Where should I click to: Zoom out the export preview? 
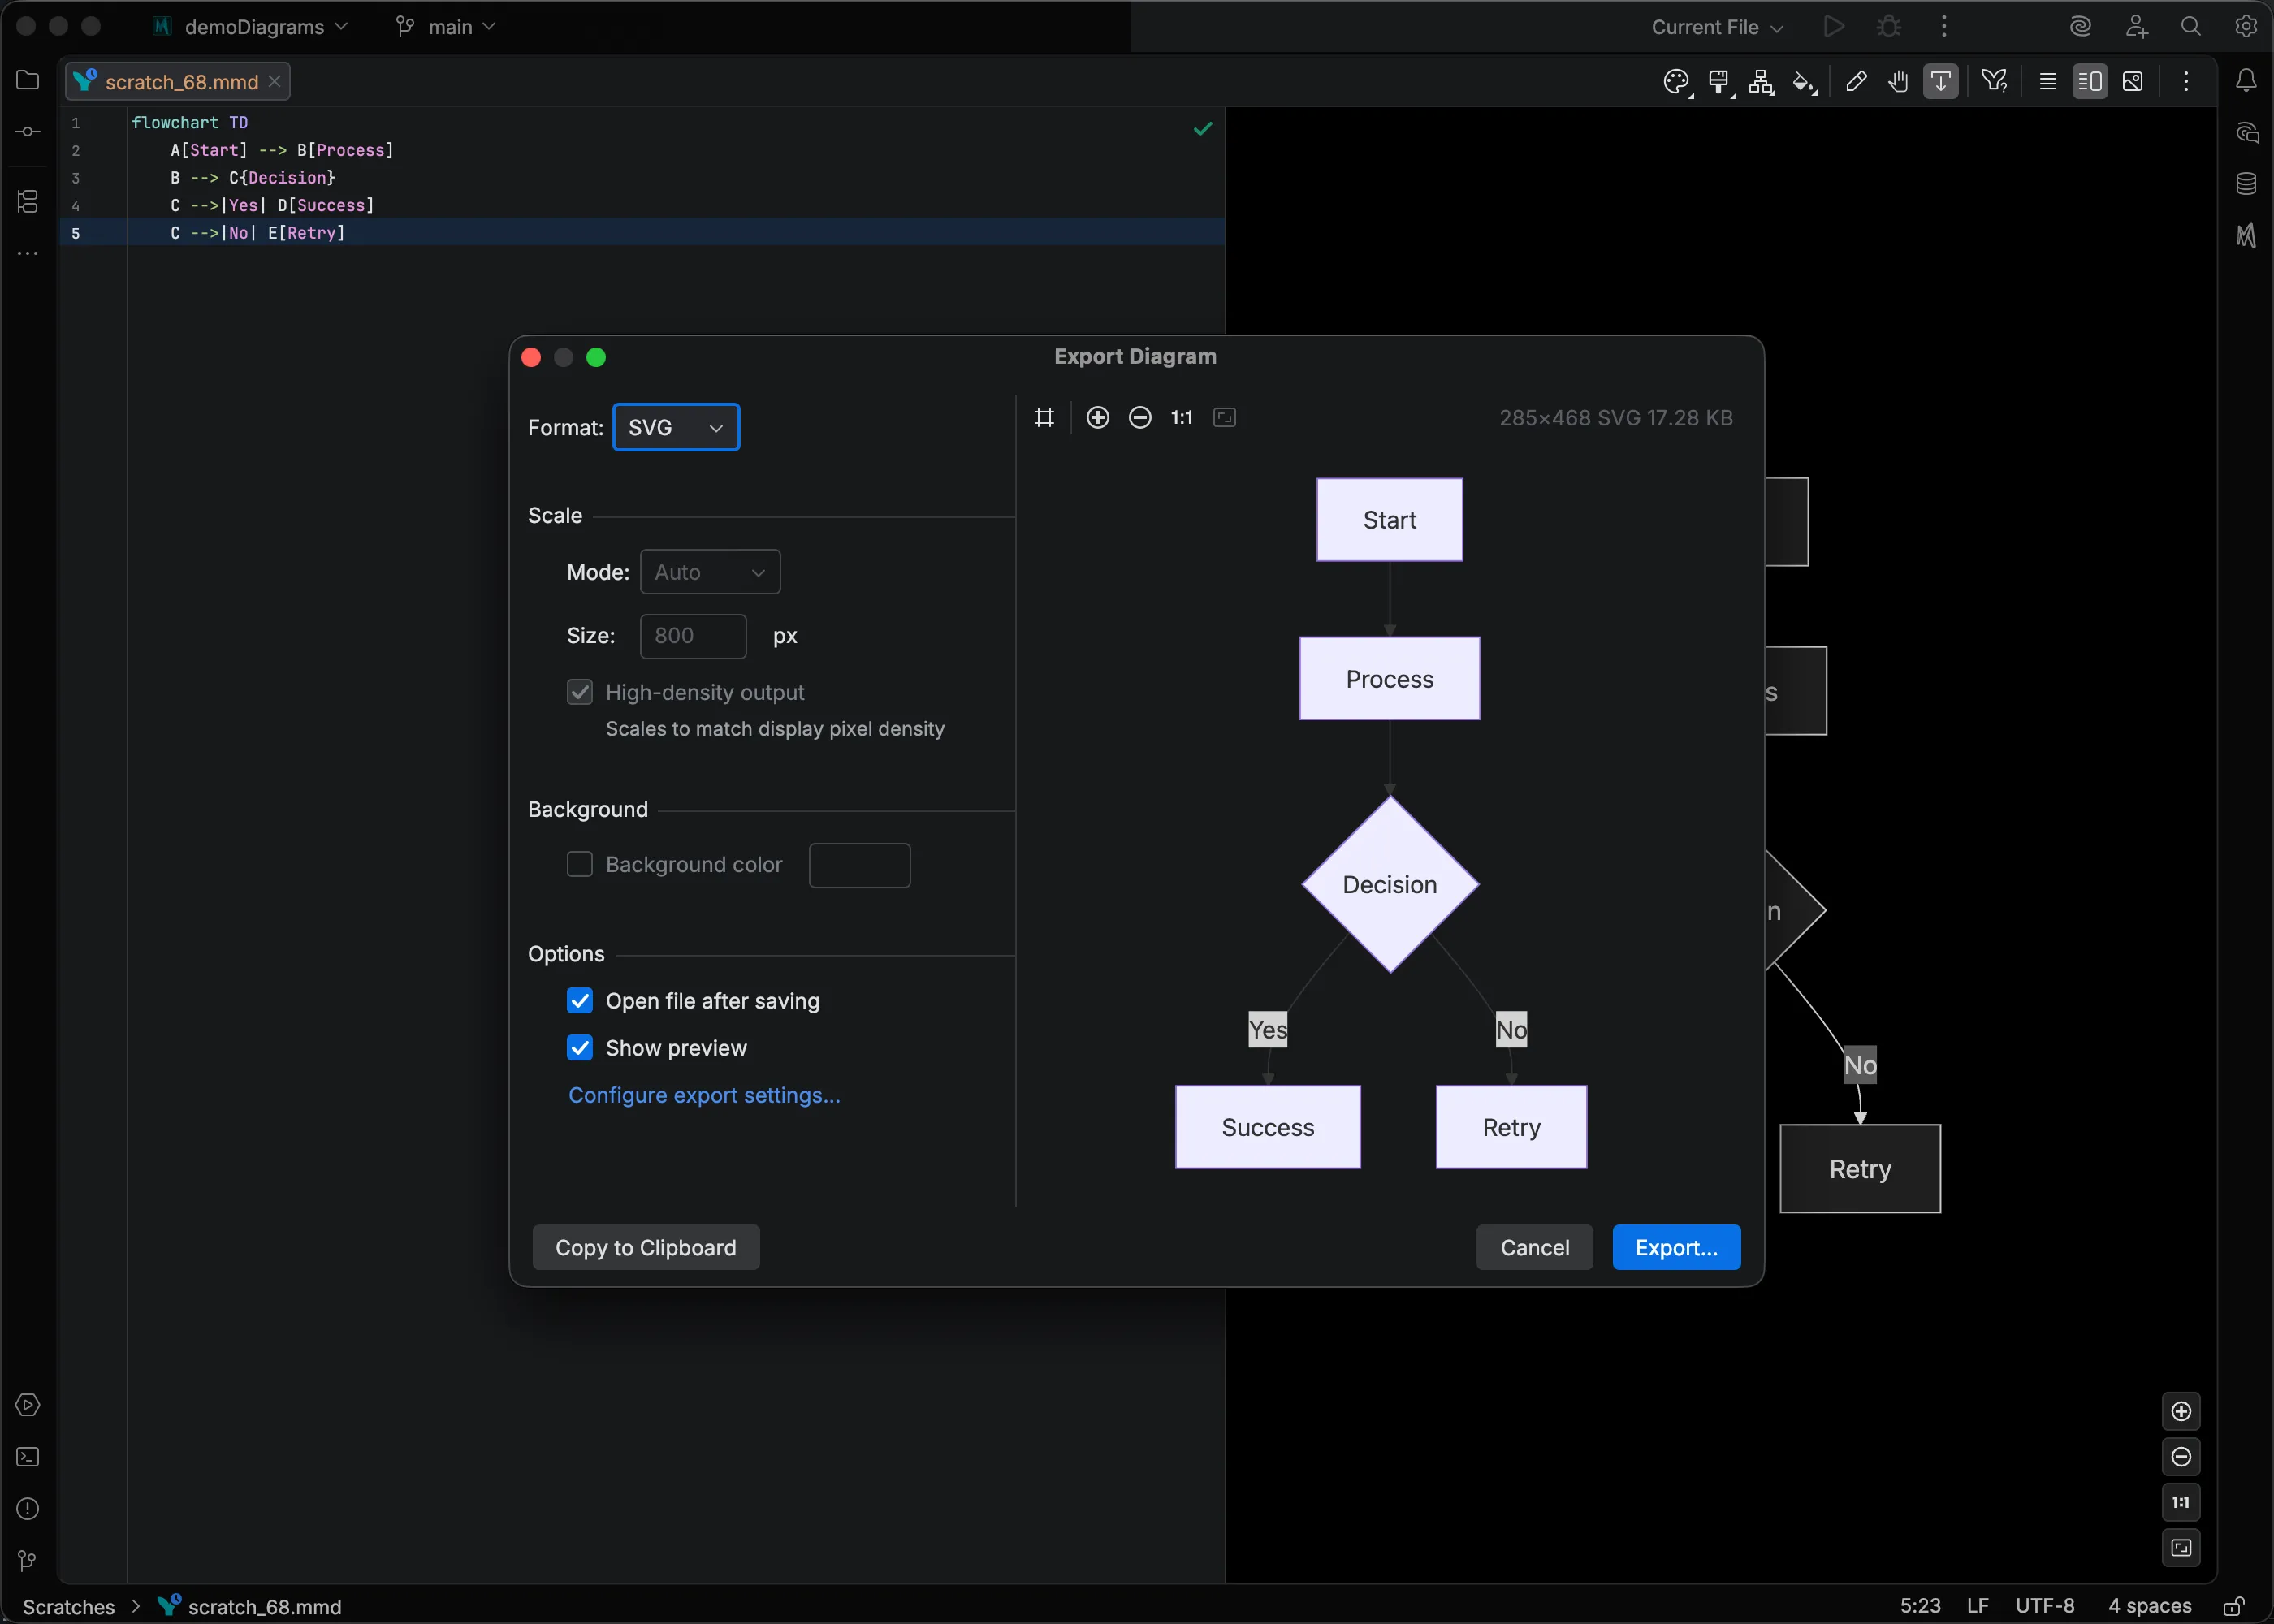point(1140,418)
